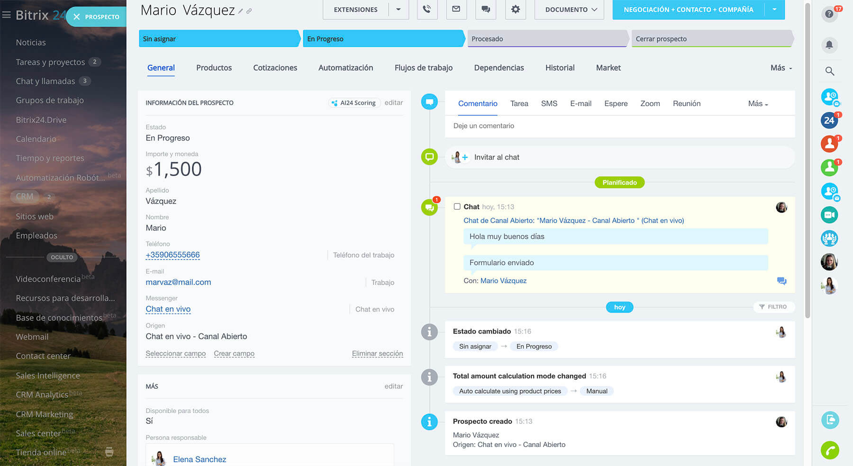This screenshot has width=853, height=466.
Task: Open the marvaz@mail.com email link
Action: 178,282
